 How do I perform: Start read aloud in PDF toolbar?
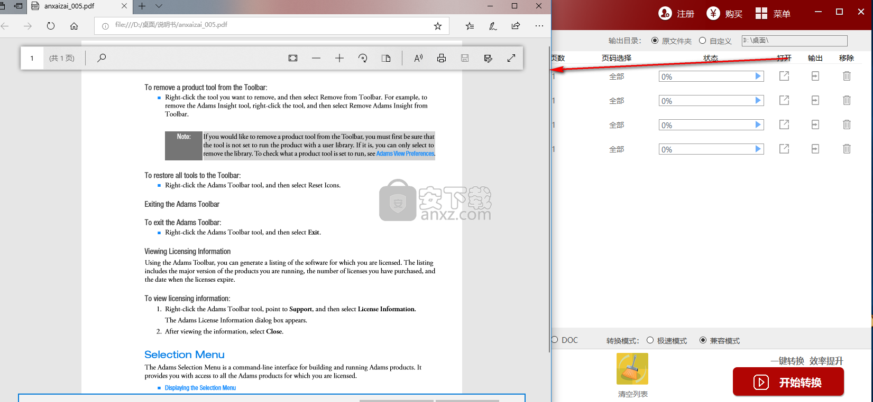click(418, 58)
